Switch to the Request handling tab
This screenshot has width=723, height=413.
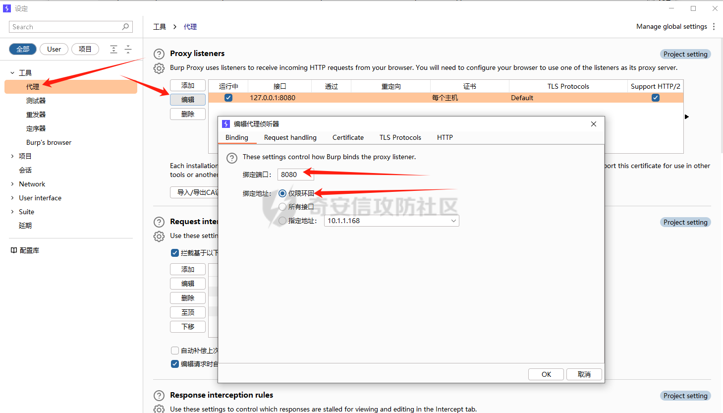tap(290, 138)
